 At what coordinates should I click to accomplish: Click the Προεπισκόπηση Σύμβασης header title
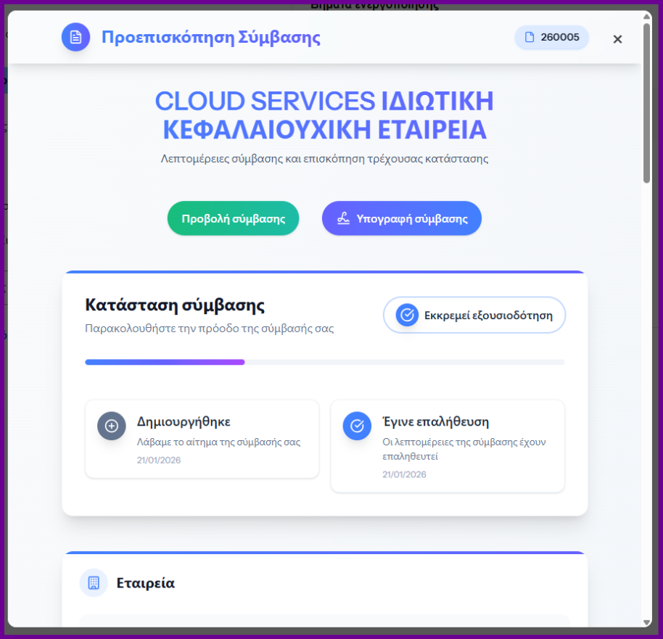(210, 37)
